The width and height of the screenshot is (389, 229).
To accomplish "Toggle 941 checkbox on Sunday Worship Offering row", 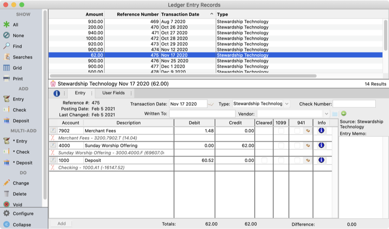I will pyautogui.click(x=297, y=145).
